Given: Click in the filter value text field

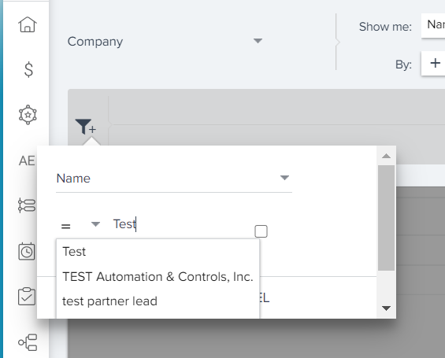Looking at the screenshot, I should [182, 224].
